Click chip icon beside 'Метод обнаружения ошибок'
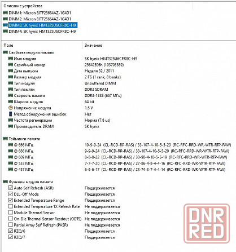236x252 pixels. click(x=11, y=114)
